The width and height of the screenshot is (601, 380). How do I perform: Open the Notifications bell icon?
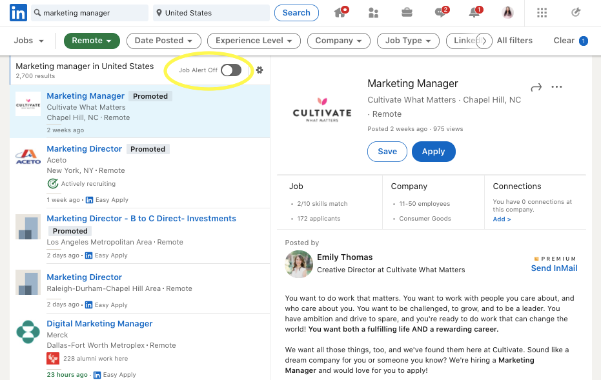[x=474, y=13]
